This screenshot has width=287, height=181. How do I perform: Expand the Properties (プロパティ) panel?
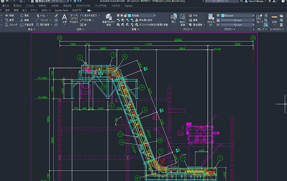[x=229, y=29]
